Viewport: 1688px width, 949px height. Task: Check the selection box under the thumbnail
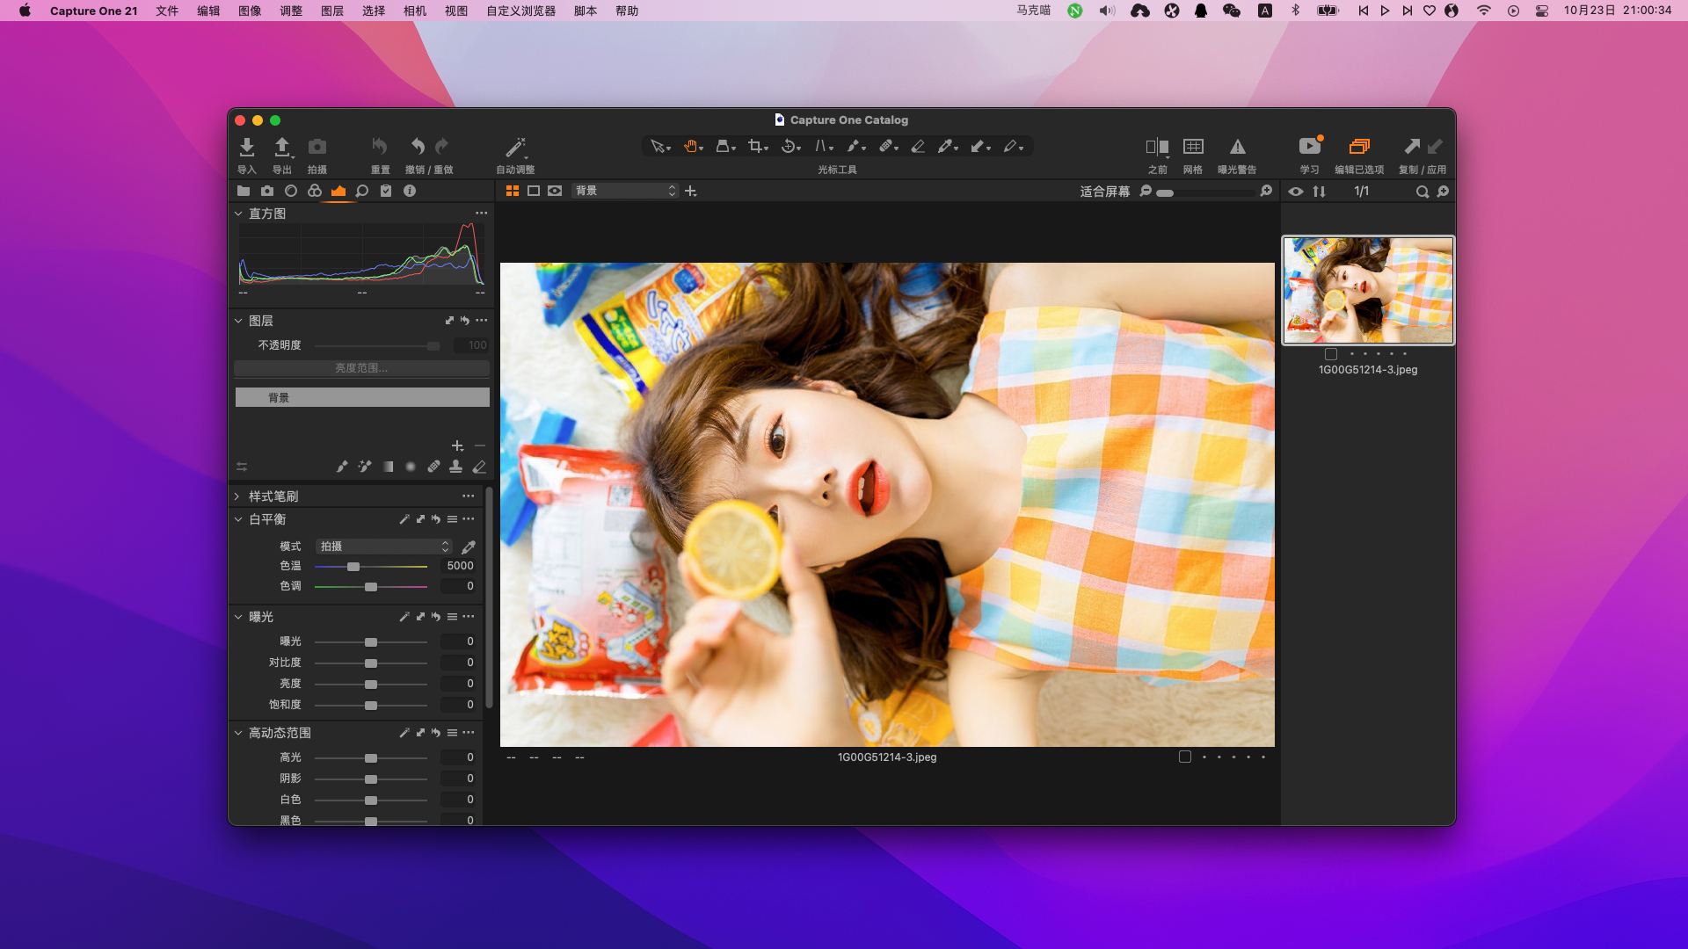coord(1331,354)
